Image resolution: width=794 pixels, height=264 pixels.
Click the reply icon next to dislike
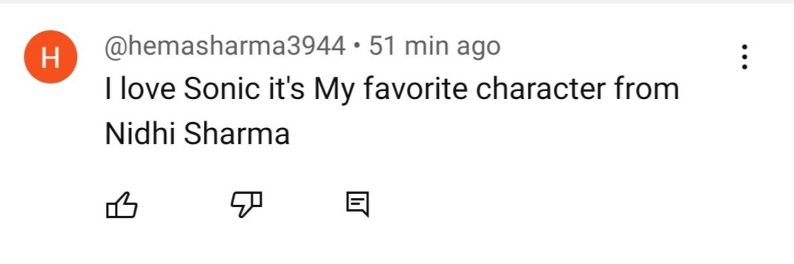point(357,205)
